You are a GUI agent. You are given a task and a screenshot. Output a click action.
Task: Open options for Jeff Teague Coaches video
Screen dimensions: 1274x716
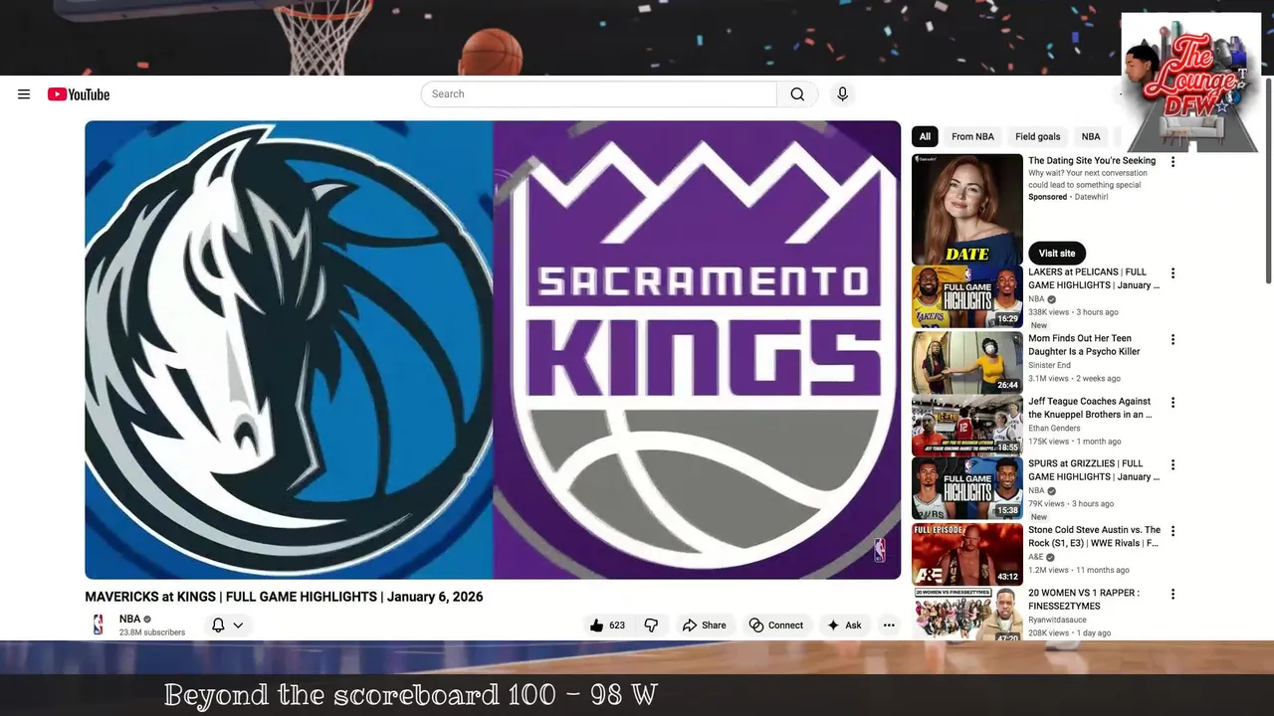(x=1172, y=403)
